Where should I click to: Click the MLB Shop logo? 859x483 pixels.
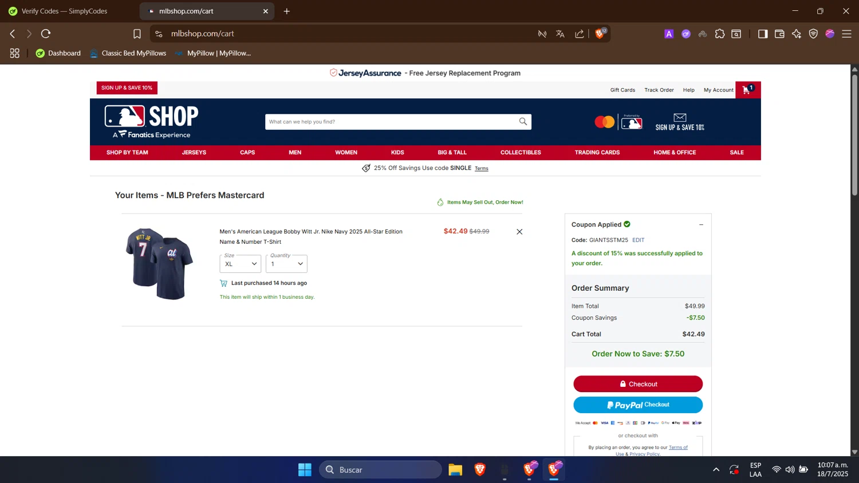[x=151, y=121]
